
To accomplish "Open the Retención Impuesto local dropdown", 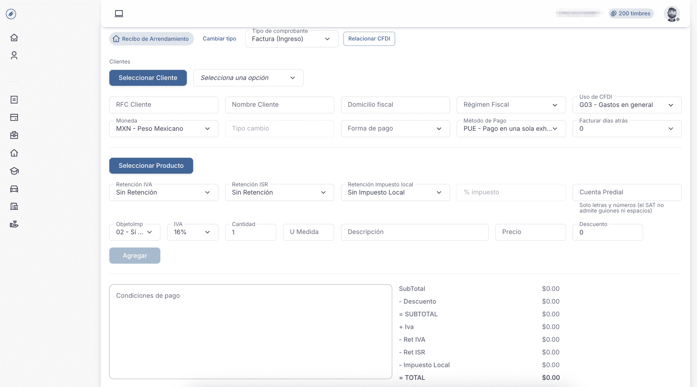I will tap(395, 192).
